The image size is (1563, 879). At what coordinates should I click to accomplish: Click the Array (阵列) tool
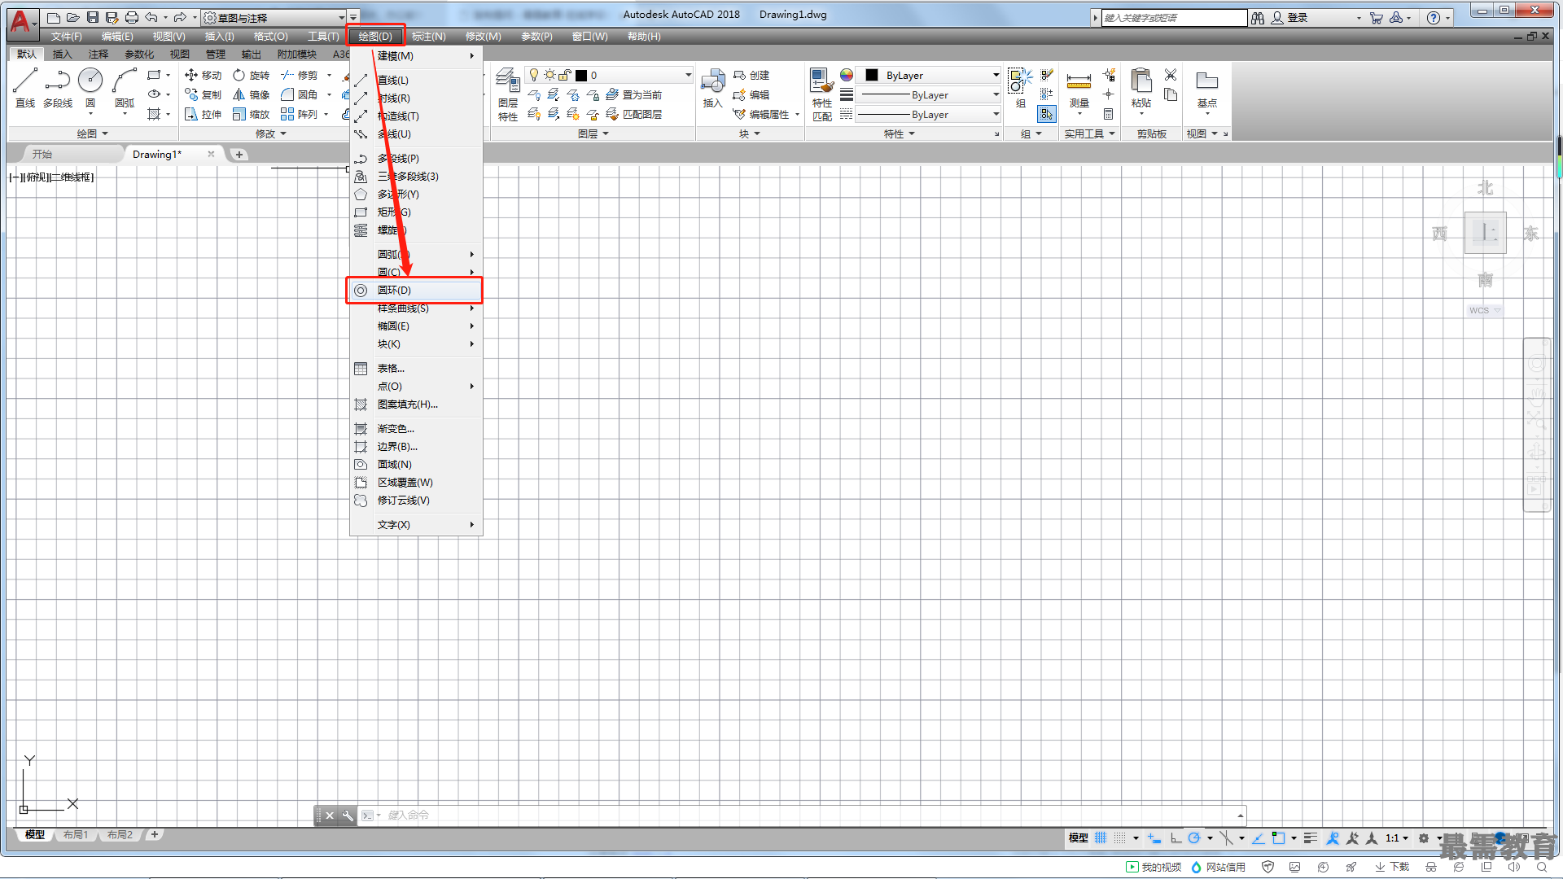click(299, 114)
